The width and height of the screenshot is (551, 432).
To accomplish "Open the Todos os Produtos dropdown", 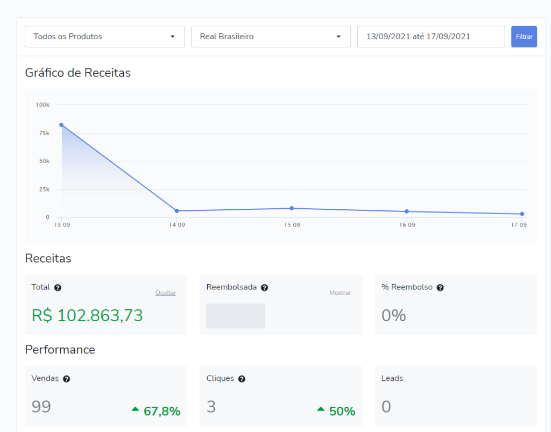I will pyautogui.click(x=104, y=37).
